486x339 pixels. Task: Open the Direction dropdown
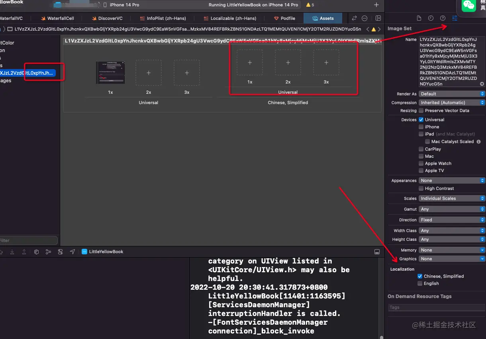coord(452,220)
